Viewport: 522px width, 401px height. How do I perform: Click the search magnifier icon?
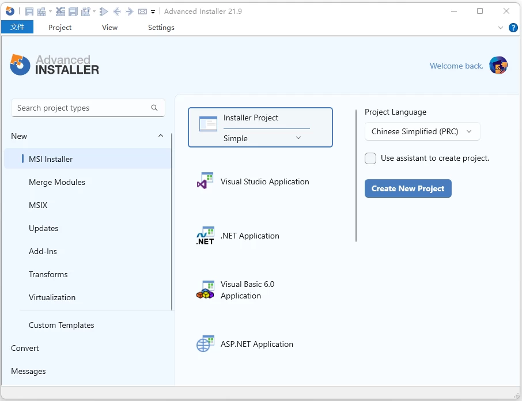point(154,108)
